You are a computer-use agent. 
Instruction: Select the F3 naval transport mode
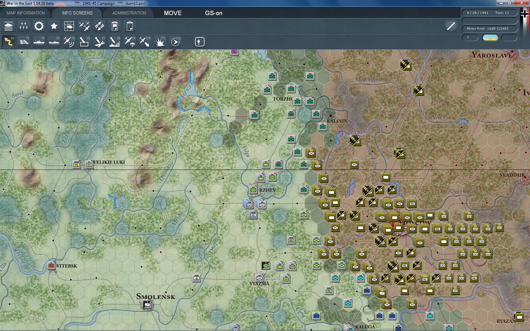click(39, 42)
